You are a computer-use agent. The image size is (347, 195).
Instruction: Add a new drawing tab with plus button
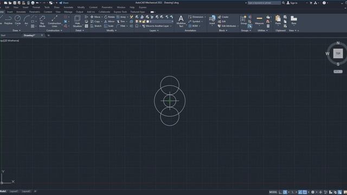click(48, 35)
